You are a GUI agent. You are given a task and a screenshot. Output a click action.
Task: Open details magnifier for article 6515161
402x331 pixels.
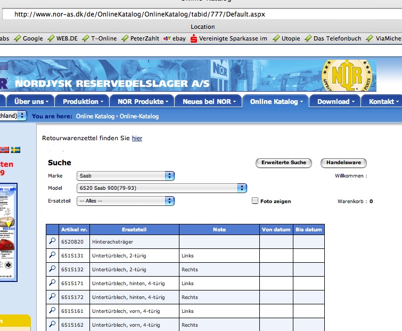(52, 310)
